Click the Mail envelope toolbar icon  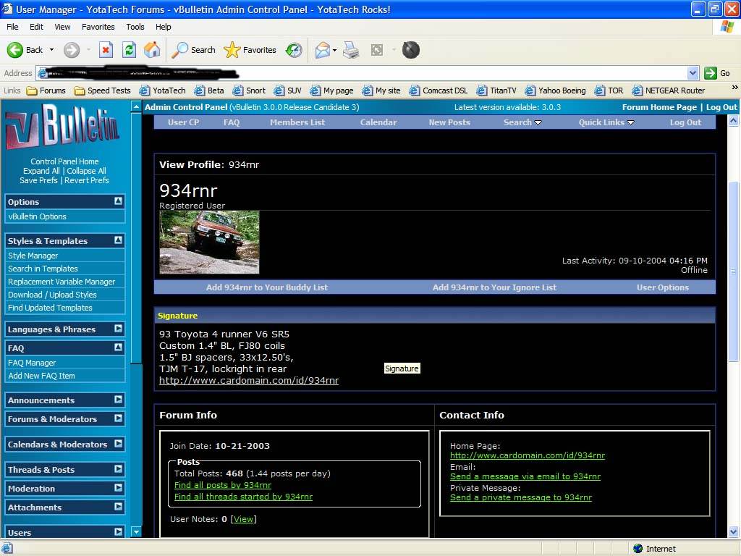(x=322, y=50)
